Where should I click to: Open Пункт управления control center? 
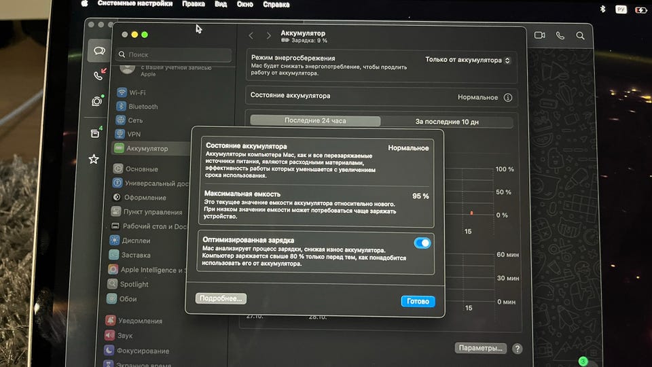pos(147,212)
